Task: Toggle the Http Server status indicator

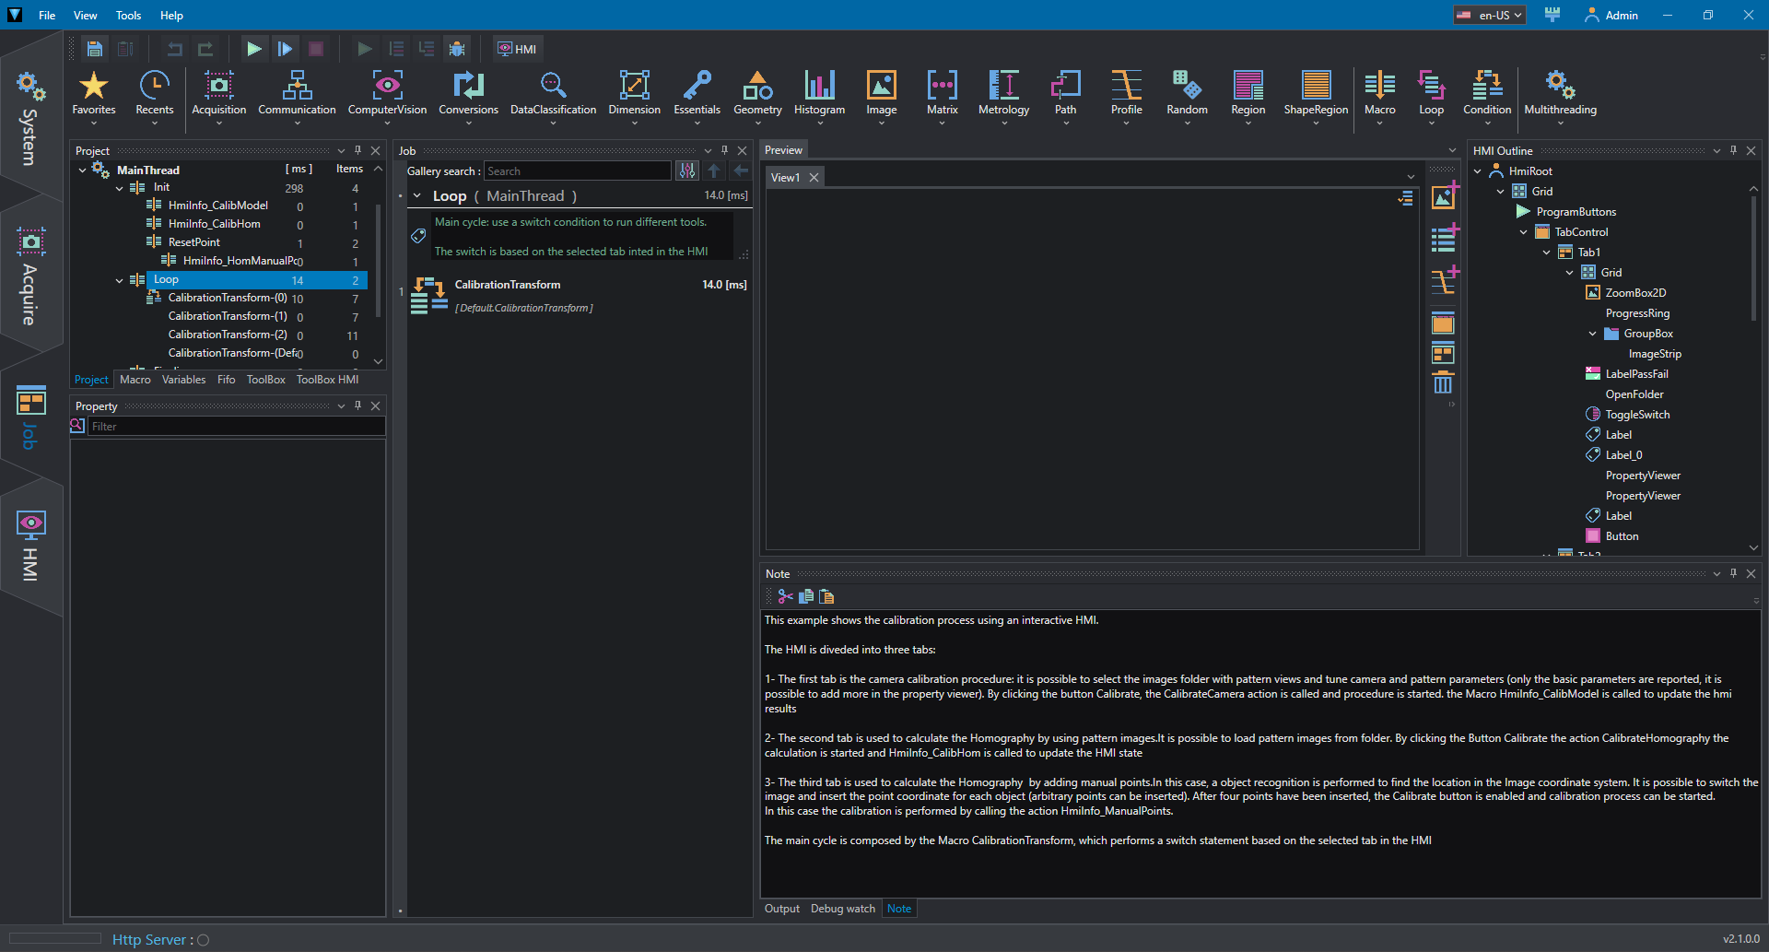Action: pyautogui.click(x=204, y=940)
